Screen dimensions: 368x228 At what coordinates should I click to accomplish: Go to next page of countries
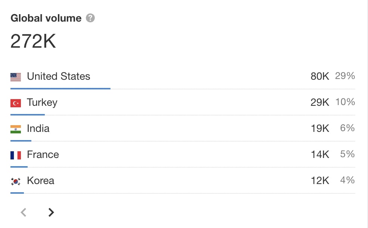pos(51,212)
